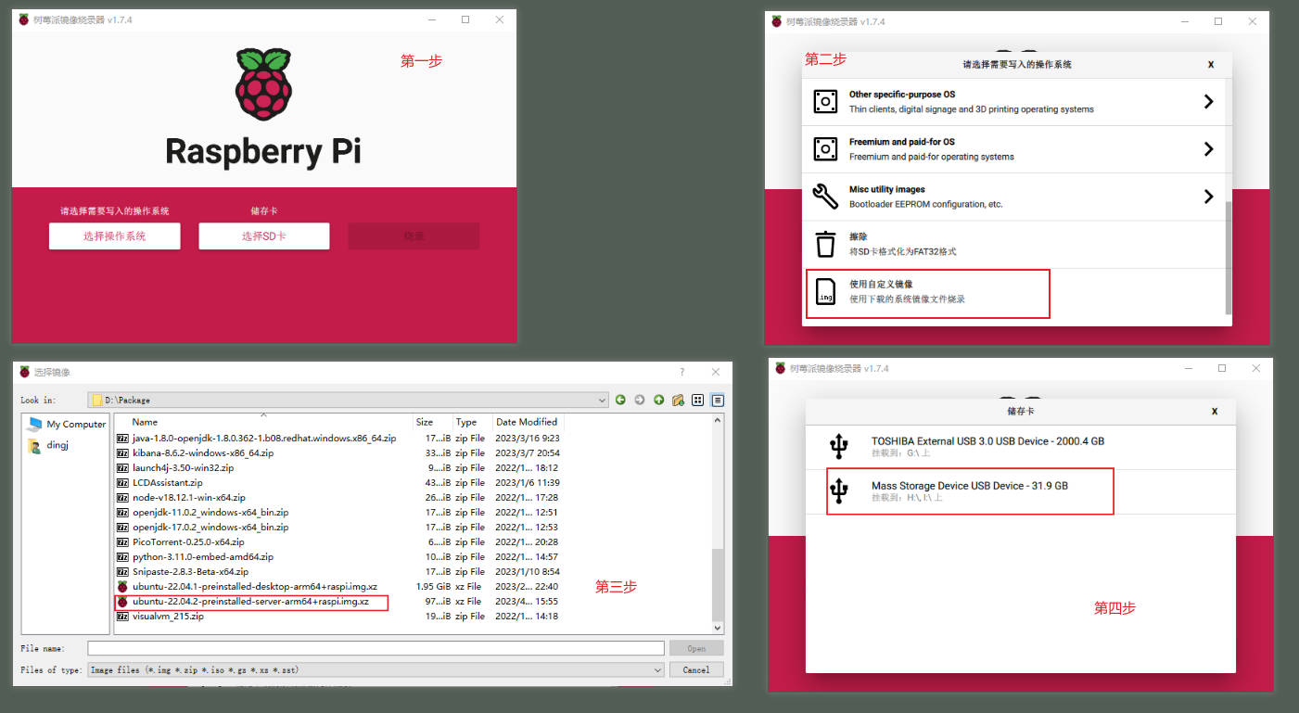Click the 选择操作系统 button
Screen dimensions: 1299x713
[x=115, y=236]
